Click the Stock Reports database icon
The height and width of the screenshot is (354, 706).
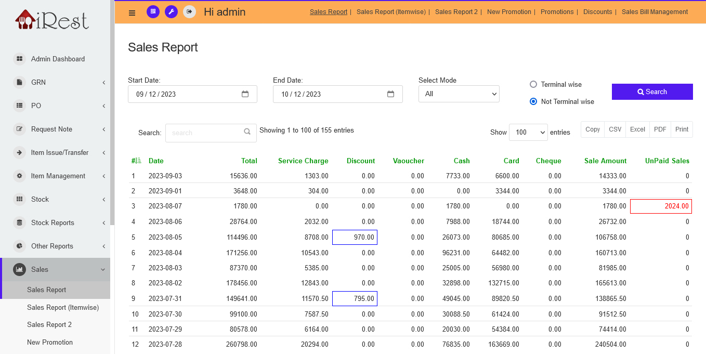[20, 222]
